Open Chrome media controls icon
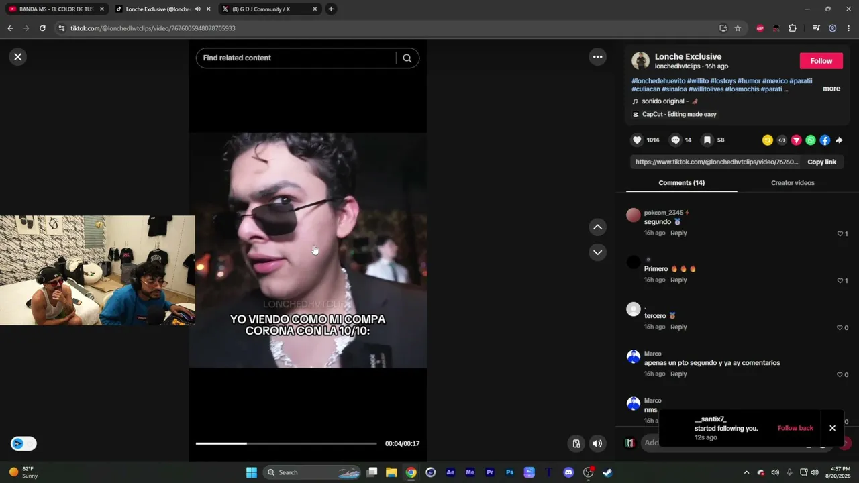Screen dimensions: 859x483 816,28
